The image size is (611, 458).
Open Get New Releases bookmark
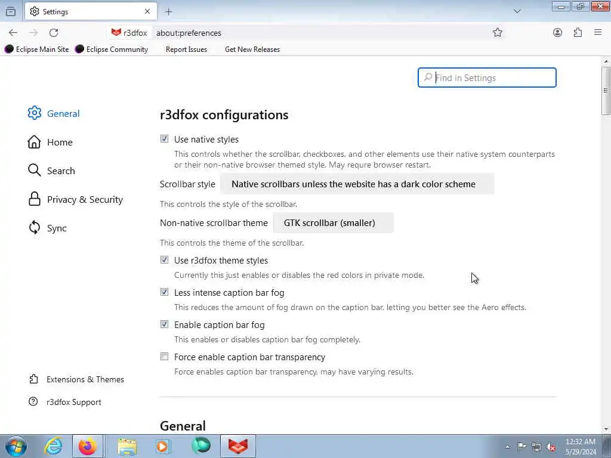(x=252, y=49)
